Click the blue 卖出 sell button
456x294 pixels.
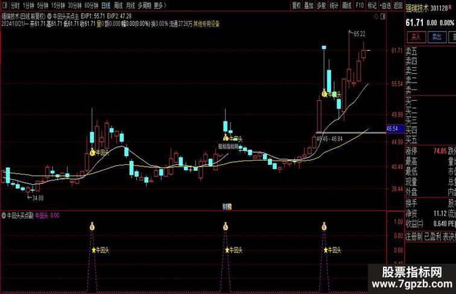[x=437, y=37]
